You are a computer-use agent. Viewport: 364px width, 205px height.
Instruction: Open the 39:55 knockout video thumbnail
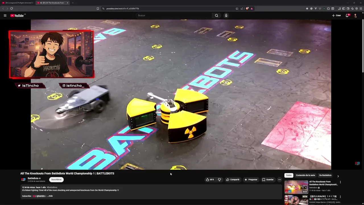pos(296,187)
